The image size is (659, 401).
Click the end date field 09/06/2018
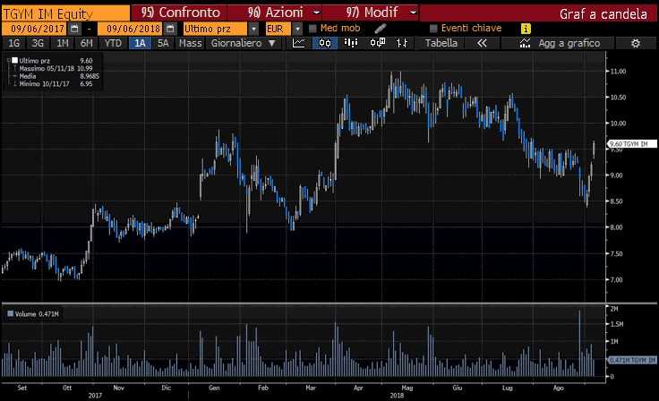[x=131, y=29]
